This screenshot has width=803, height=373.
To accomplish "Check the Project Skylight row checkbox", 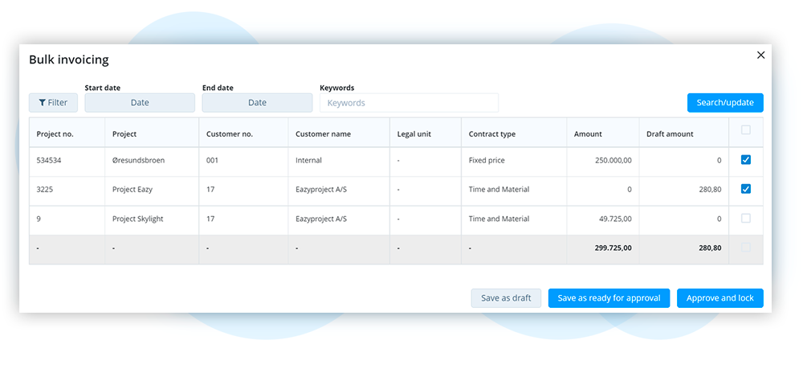I will click(x=746, y=219).
